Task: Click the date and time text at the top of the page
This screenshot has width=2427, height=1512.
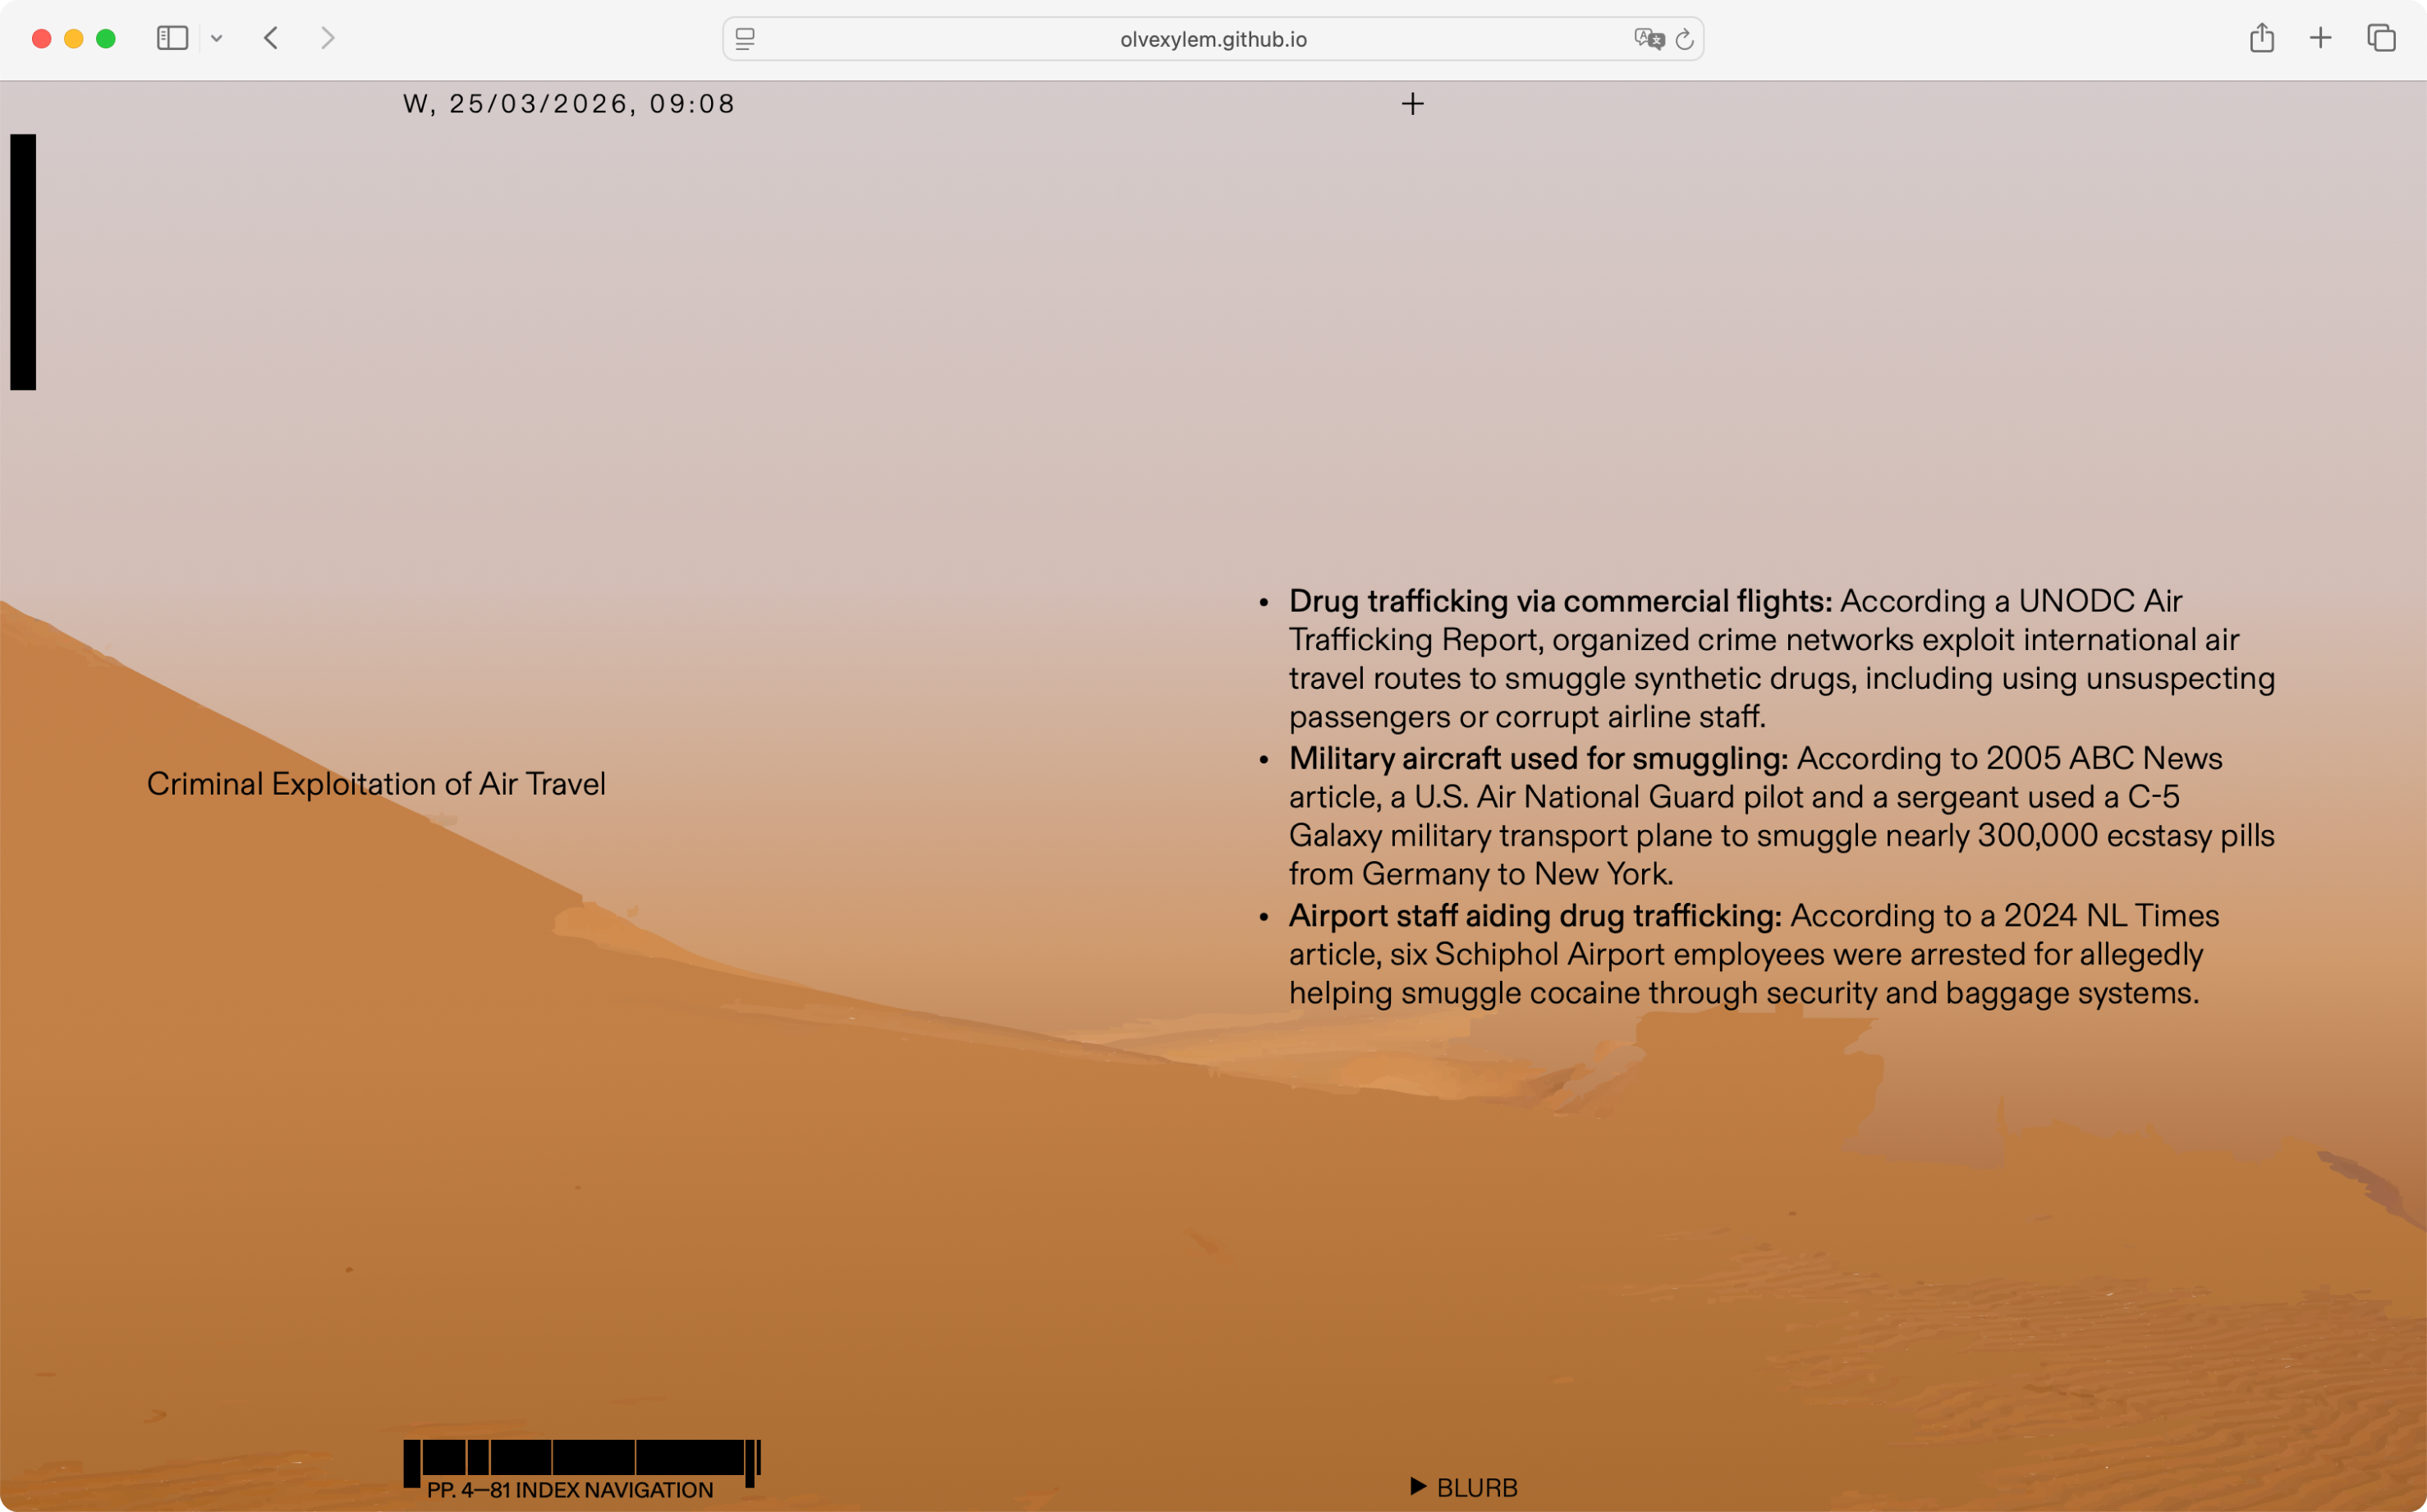Action: (x=569, y=104)
